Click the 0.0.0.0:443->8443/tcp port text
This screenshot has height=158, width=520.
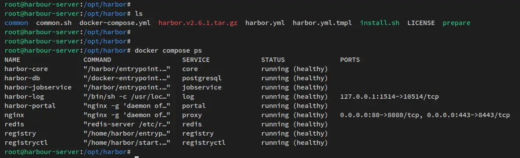(468, 115)
